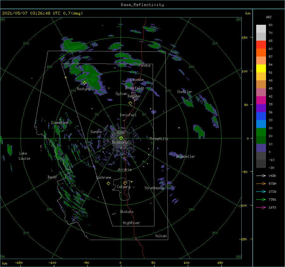285x267 pixels.
Task: Click the HighRiver map label
Action: (x=131, y=223)
